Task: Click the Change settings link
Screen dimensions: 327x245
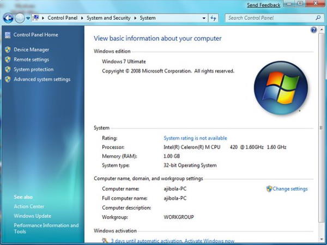Action: coord(290,189)
